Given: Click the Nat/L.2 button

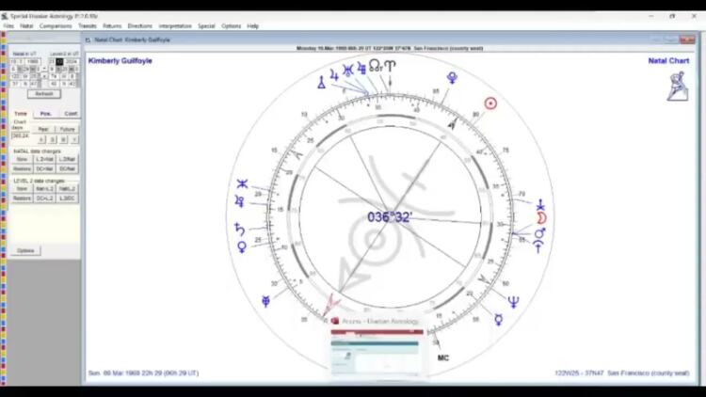Looking at the screenshot, I should coord(67,188).
